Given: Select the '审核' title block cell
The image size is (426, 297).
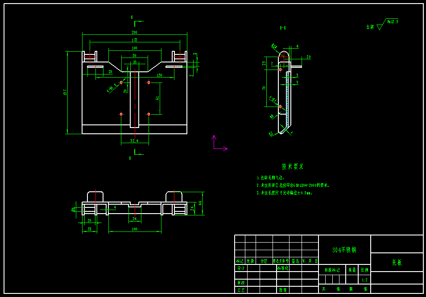Looking at the screenshot, I should (241, 283).
